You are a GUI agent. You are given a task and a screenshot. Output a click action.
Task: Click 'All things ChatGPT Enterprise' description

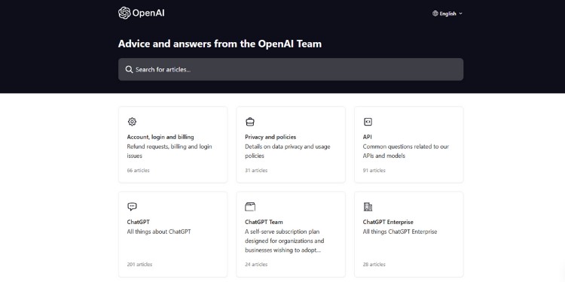(x=400, y=232)
